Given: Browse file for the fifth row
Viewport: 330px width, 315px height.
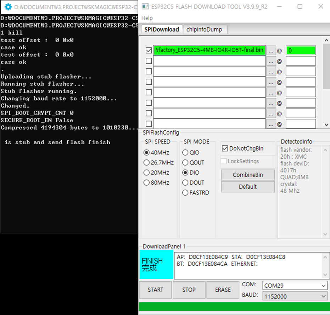Looking at the screenshot, I should pyautogui.click(x=271, y=92).
